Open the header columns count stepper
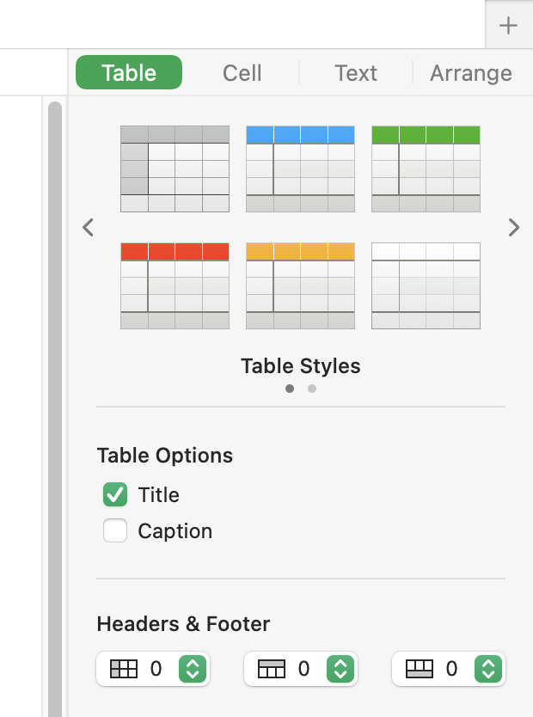The height and width of the screenshot is (717, 533). [193, 669]
